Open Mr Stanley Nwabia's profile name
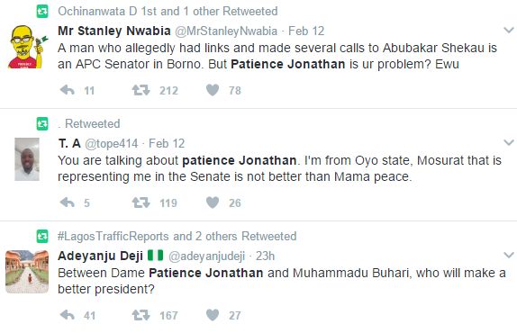 click(114, 31)
